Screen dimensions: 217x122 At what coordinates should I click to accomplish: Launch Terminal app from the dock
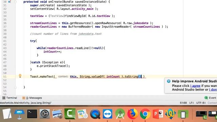click(32, 114)
